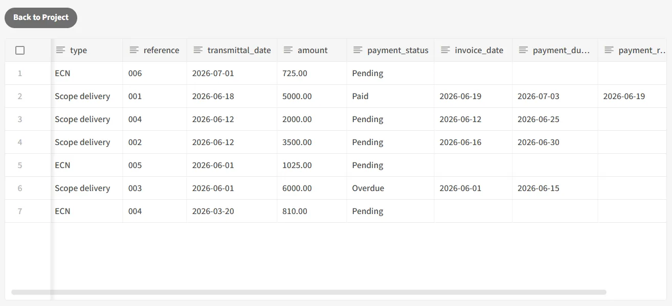This screenshot has height=306, width=672.
Task: Click payment due date 2026-06-15
Action: (x=555, y=188)
